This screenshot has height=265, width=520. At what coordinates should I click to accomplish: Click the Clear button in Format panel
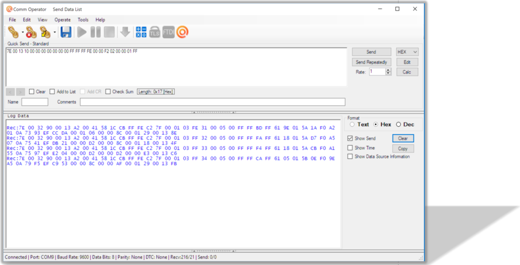[403, 138]
